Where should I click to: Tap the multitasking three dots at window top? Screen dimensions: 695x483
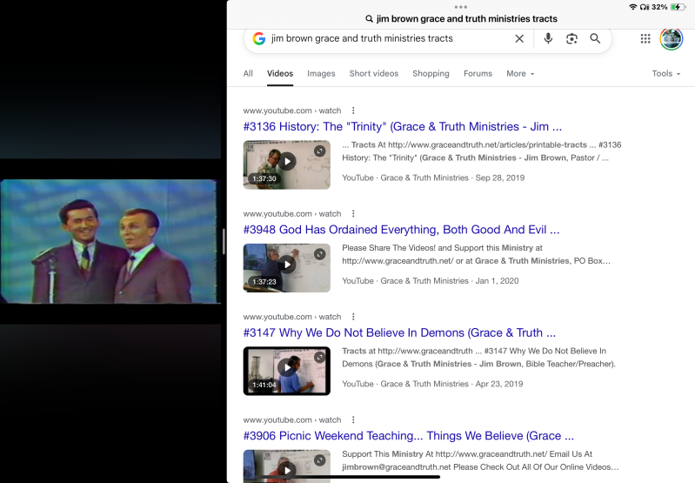[460, 7]
